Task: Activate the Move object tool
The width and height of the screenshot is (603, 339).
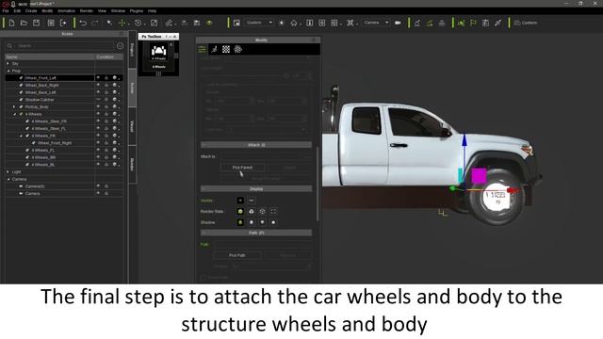Action: (122, 23)
